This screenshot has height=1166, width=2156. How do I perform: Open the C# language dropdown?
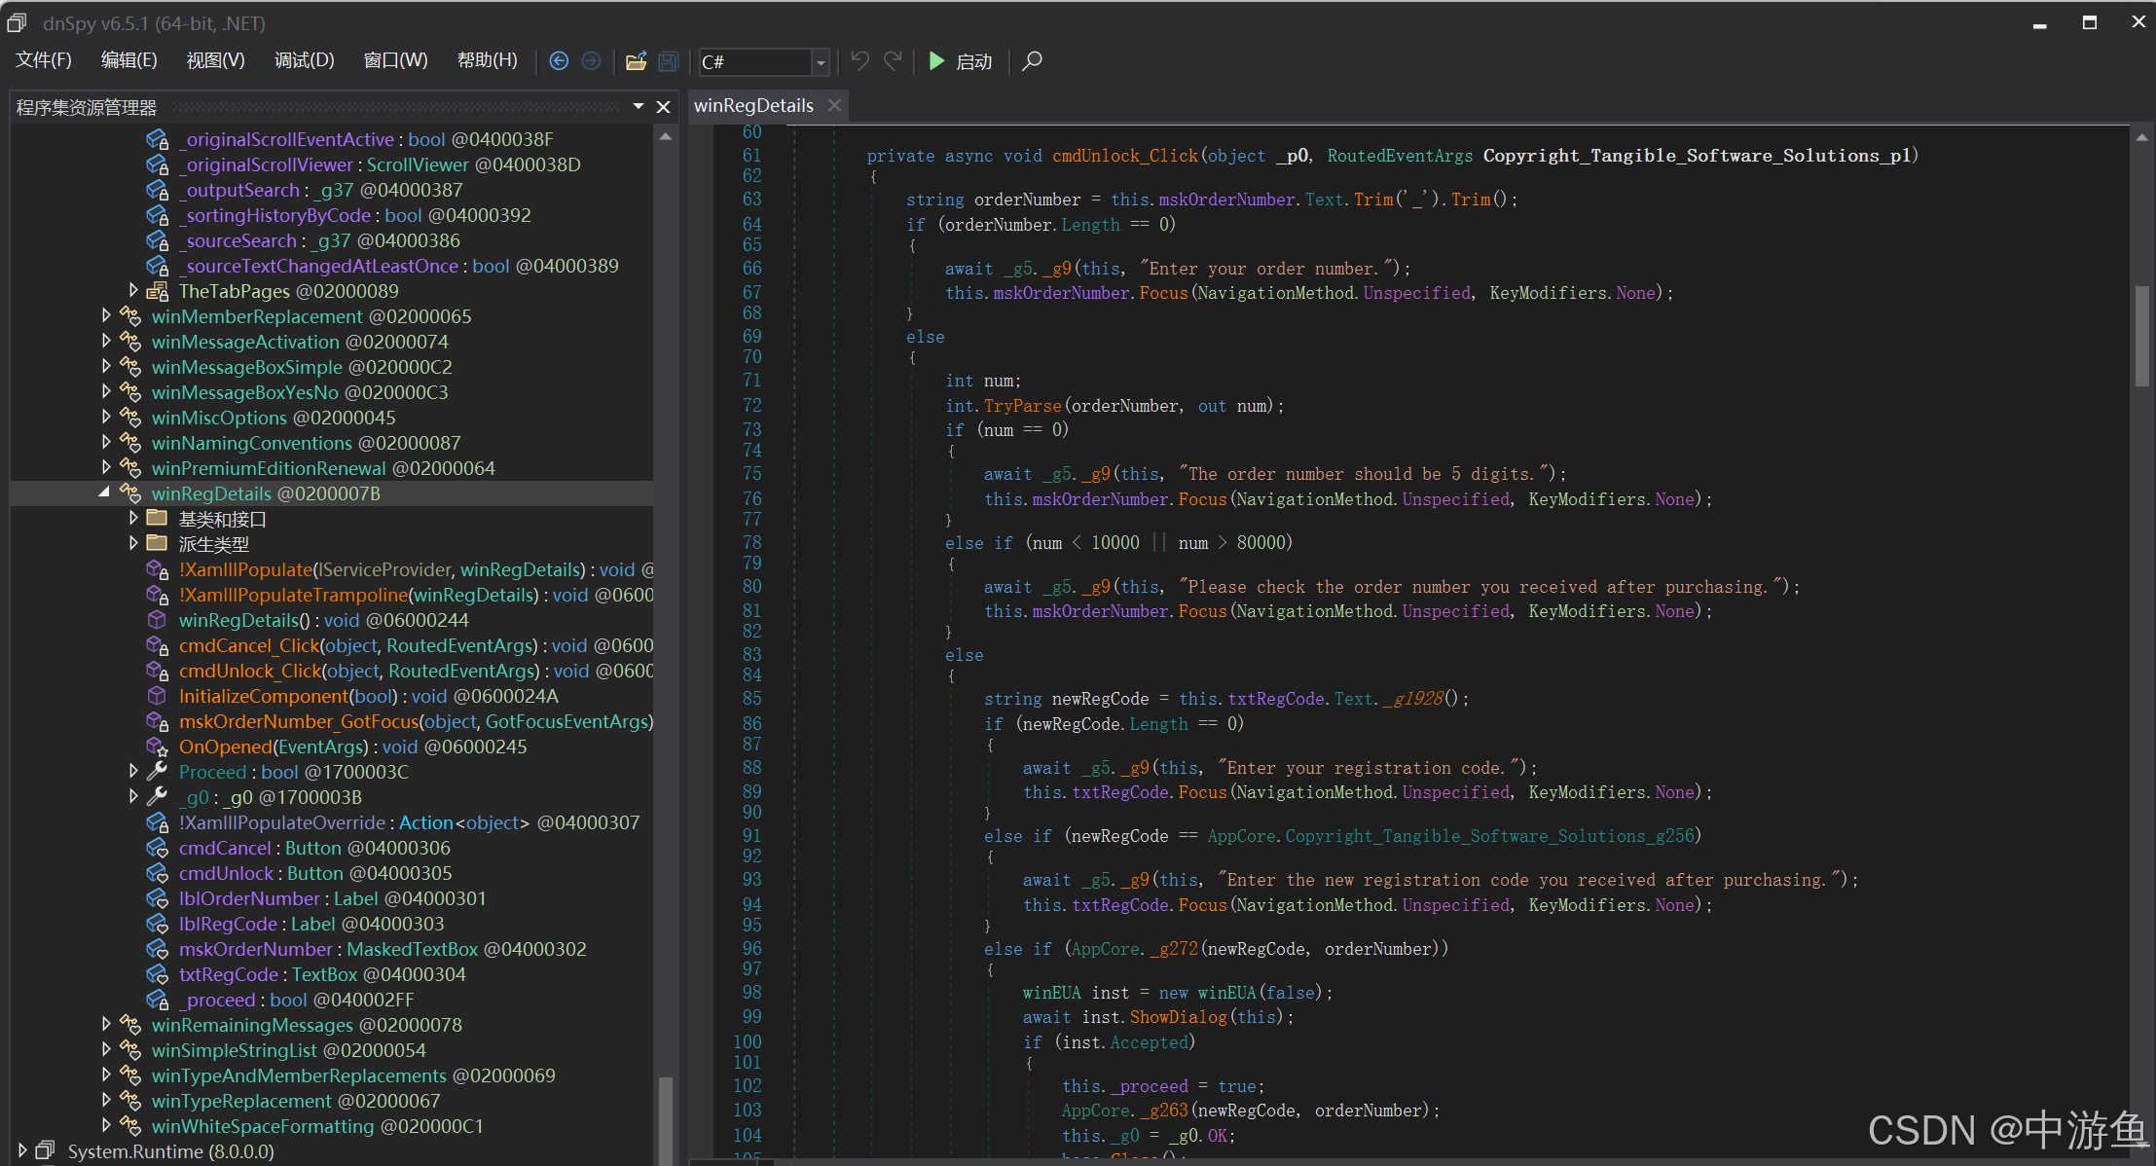[821, 62]
